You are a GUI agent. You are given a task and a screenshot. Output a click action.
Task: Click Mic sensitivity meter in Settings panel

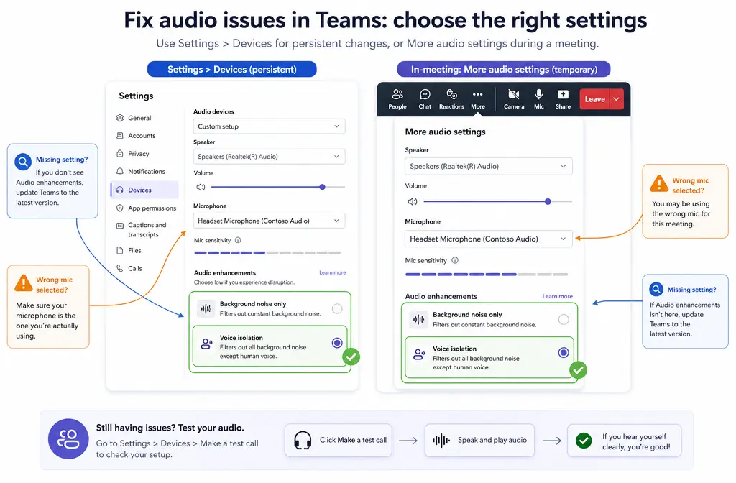click(x=267, y=252)
